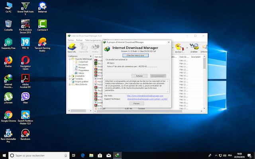Select the µTorrent desktop icon

tap(8, 98)
